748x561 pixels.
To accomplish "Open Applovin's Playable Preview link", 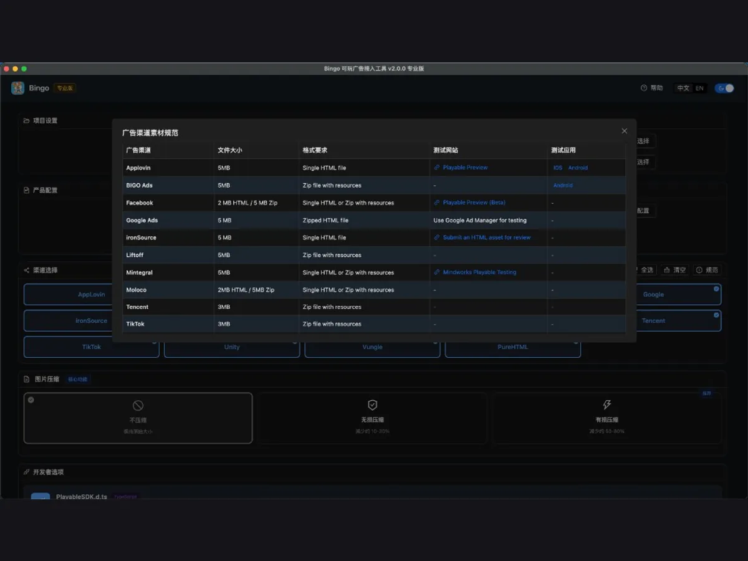I will pos(461,168).
